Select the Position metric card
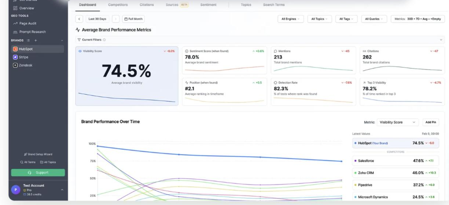Screen dimensions: 449x205 (224, 92)
